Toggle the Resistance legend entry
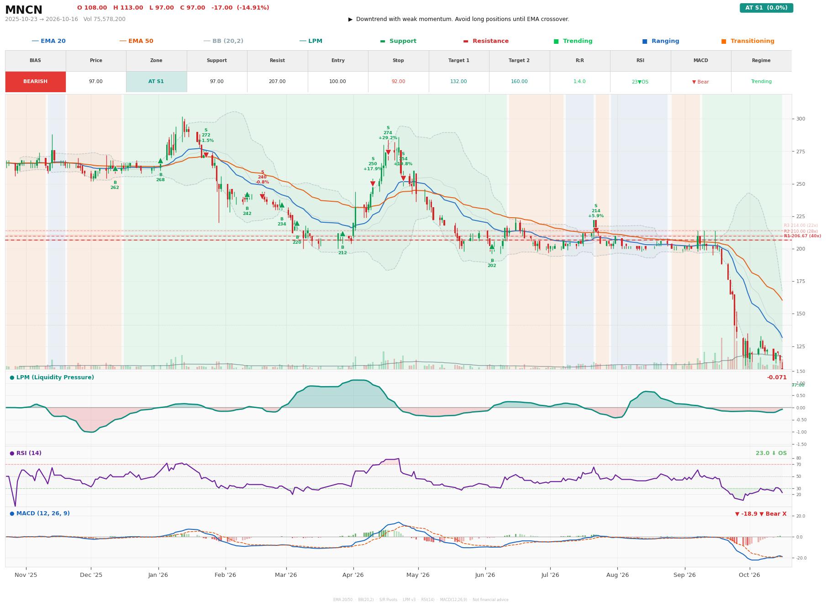Image resolution: width=826 pixels, height=607 pixels. click(486, 41)
